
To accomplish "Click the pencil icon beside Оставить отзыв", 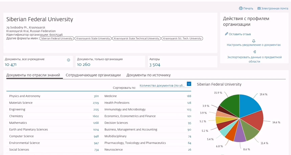I will [x=226, y=34].
